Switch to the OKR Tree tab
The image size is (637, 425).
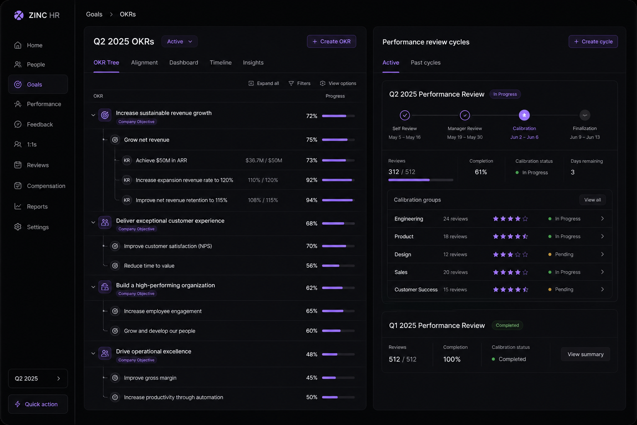(x=106, y=63)
